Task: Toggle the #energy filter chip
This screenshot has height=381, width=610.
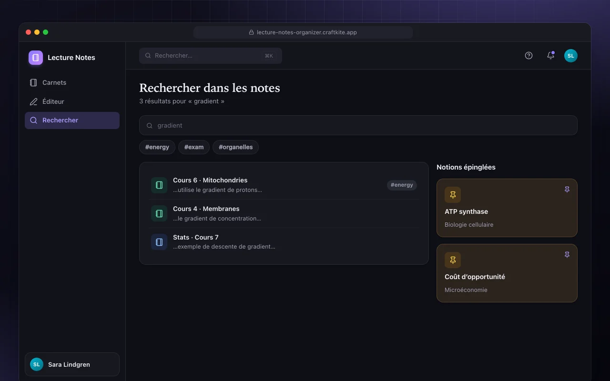Action: click(157, 147)
